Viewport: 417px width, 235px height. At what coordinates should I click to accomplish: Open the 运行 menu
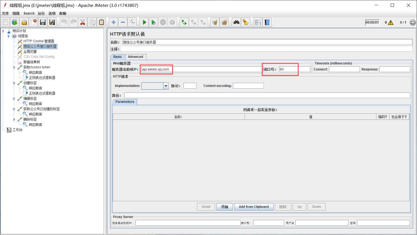pyautogui.click(x=41, y=13)
